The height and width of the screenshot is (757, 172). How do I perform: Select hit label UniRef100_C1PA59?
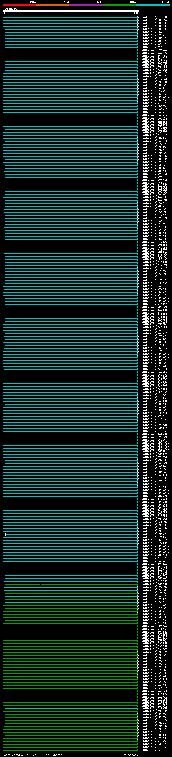coord(154,708)
